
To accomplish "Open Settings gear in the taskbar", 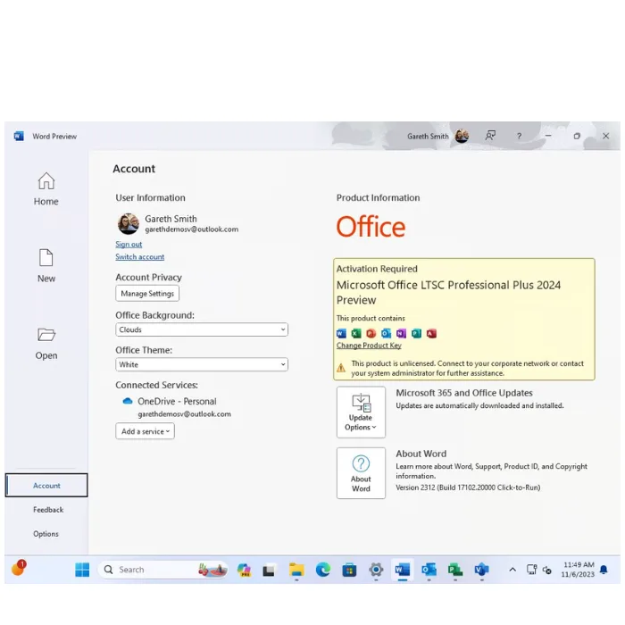I will [x=376, y=570].
